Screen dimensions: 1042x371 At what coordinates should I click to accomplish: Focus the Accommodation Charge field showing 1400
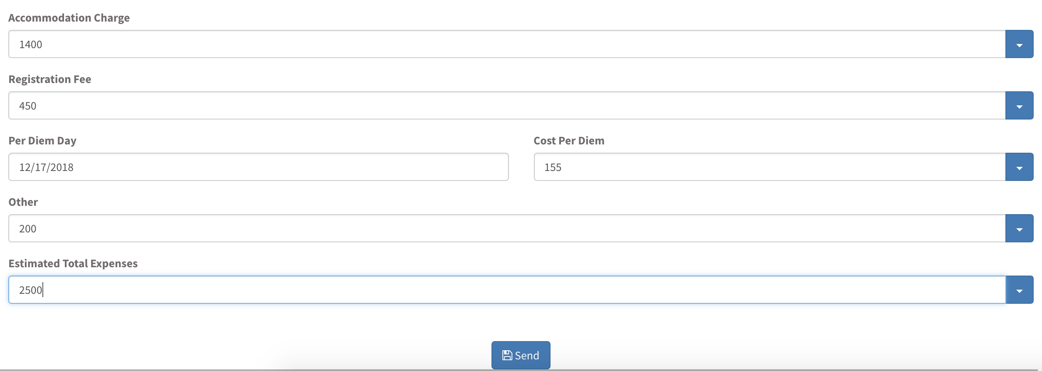[x=507, y=44]
